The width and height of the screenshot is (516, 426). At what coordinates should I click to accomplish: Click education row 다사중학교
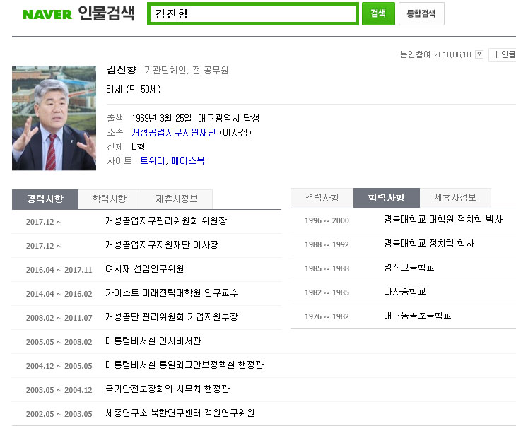(x=403, y=292)
